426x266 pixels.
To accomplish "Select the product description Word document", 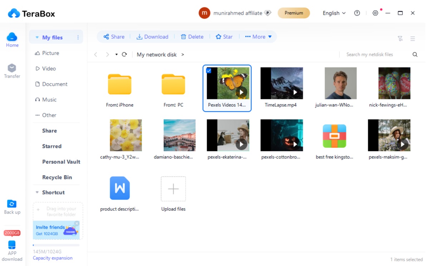I will [x=119, y=193].
